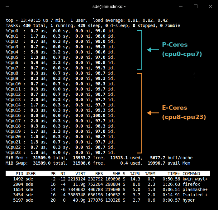Viewport: 218px width, 210px height.
Task: Click the MiB Mem 31509.9 total value
Action: [42, 158]
